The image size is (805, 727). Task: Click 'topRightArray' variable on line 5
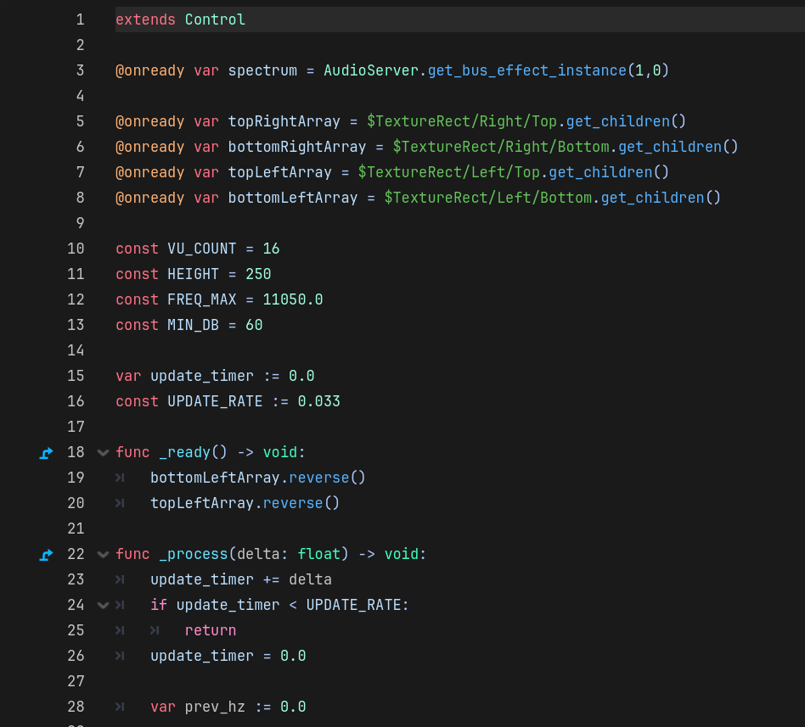click(x=284, y=121)
